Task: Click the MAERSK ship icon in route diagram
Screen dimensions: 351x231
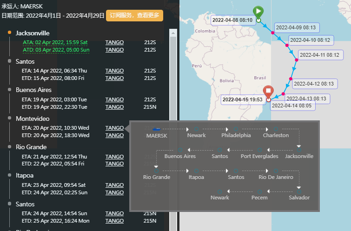Action: click(x=156, y=129)
